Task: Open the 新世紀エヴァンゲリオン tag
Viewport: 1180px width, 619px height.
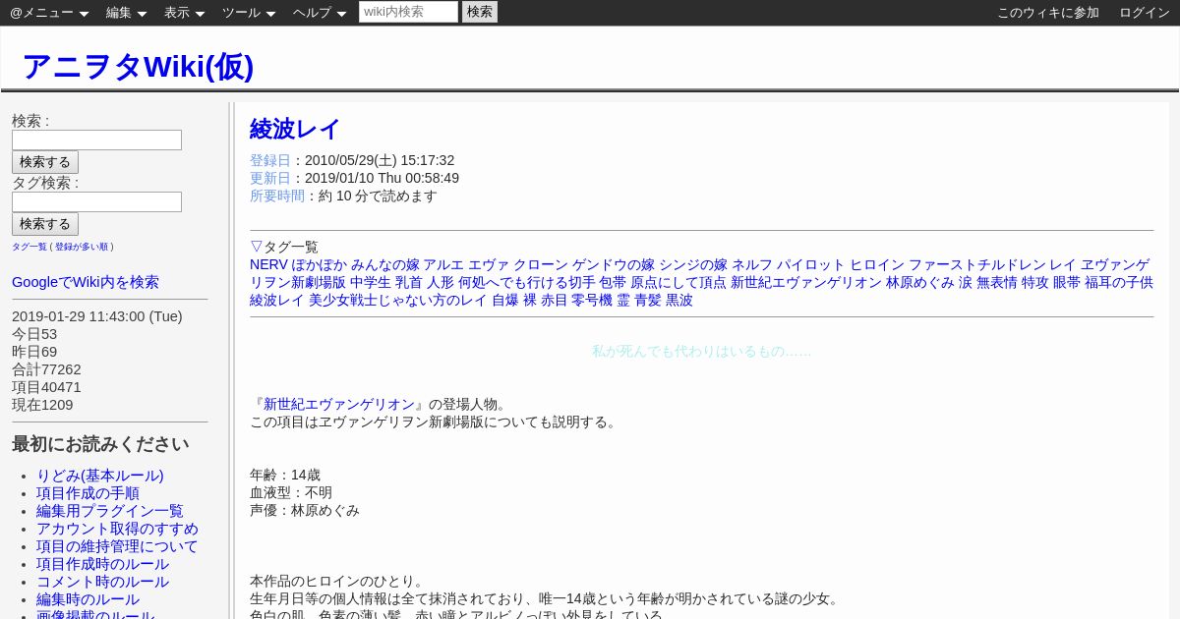Action: click(806, 282)
